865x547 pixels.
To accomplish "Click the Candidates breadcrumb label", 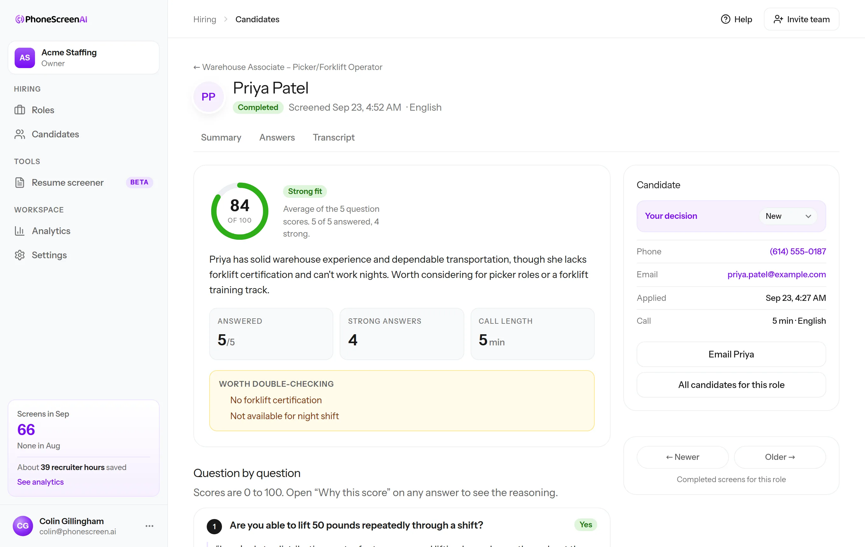I will pyautogui.click(x=257, y=19).
